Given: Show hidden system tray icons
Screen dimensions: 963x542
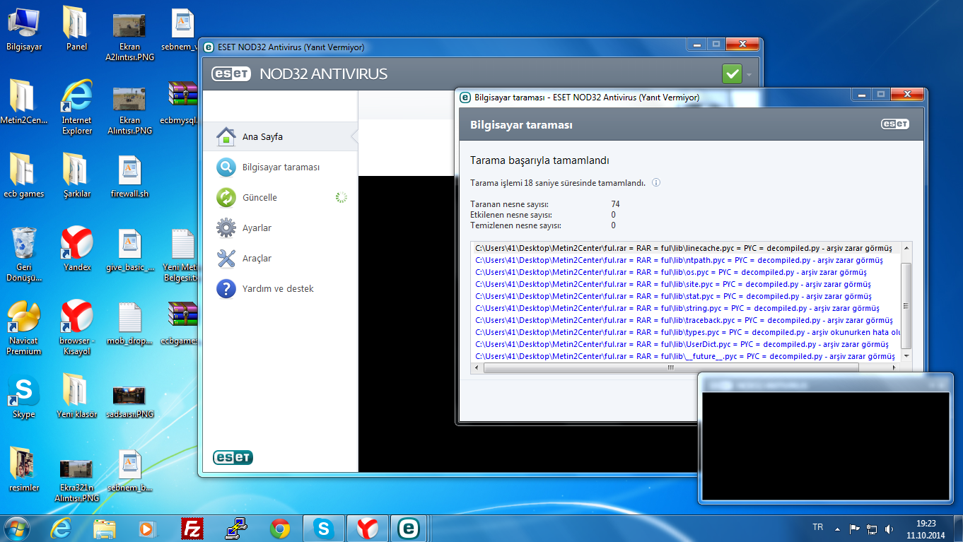Looking at the screenshot, I should 839,529.
